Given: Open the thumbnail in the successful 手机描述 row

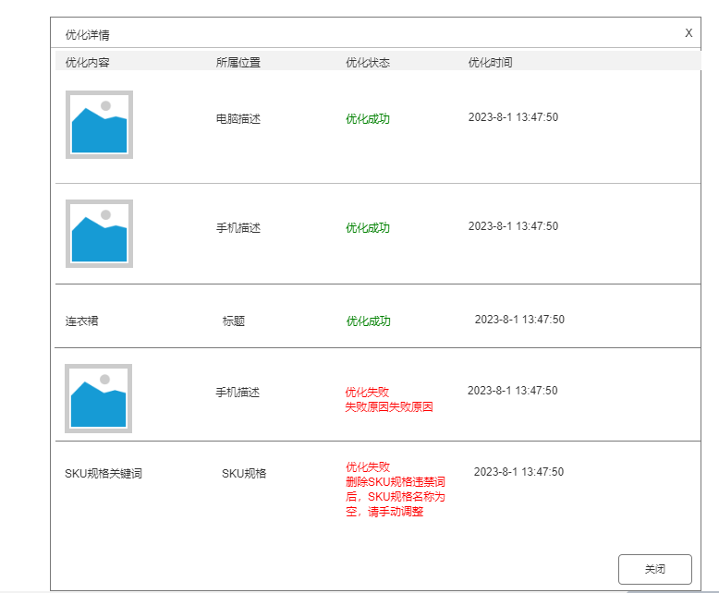Looking at the screenshot, I should [x=99, y=234].
